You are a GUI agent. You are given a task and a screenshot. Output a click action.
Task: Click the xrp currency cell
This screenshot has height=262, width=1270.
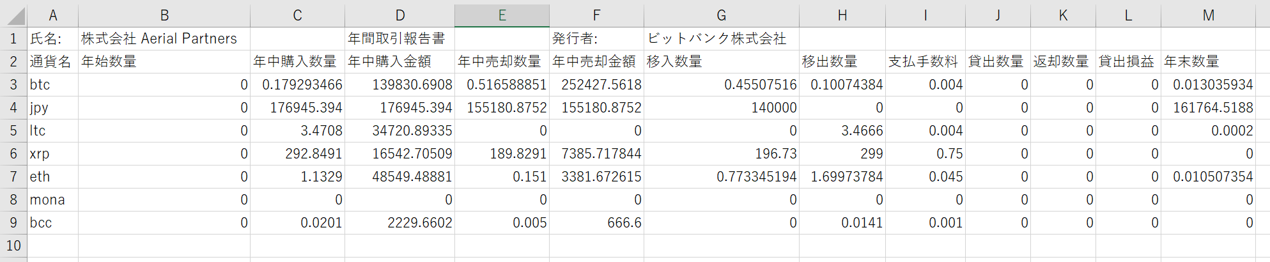coord(53,154)
